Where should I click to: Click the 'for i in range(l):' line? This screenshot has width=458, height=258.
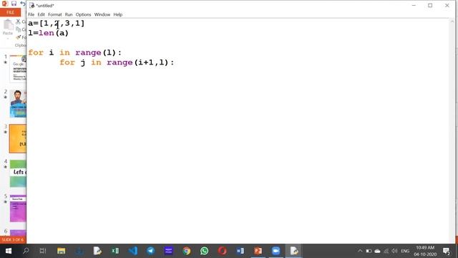pos(74,52)
